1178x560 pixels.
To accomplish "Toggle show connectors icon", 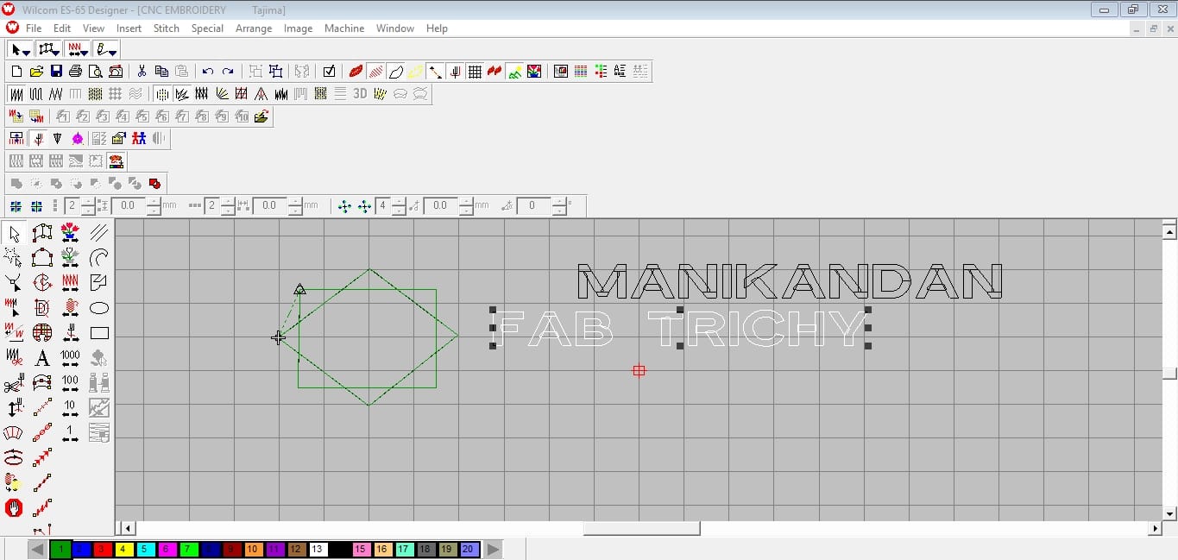I will tap(435, 72).
